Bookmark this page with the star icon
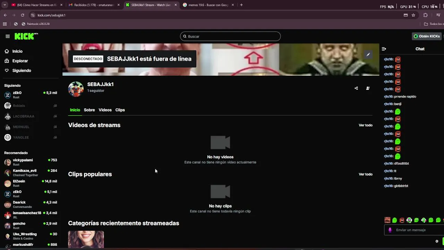This screenshot has height=250, width=444. click(413, 15)
